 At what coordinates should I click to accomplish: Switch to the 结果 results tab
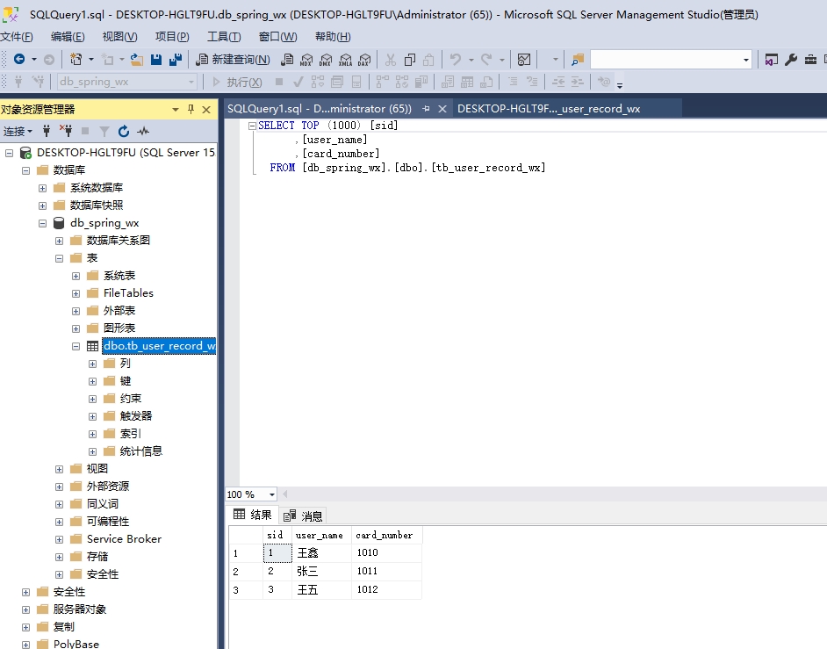click(x=253, y=515)
